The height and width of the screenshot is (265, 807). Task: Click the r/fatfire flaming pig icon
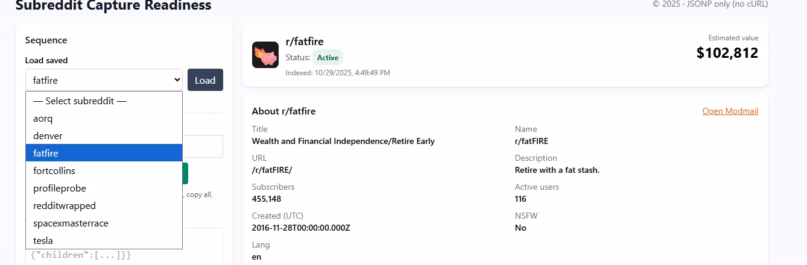265,55
